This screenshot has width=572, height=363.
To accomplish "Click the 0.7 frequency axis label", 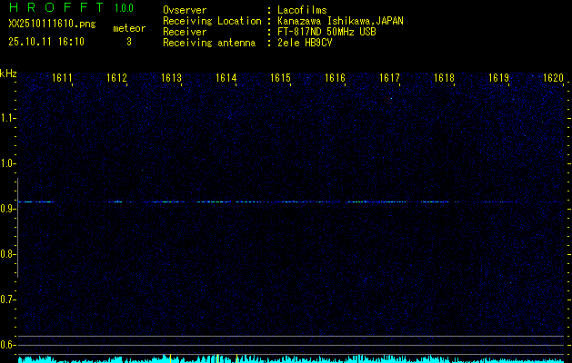I will click(x=8, y=299).
